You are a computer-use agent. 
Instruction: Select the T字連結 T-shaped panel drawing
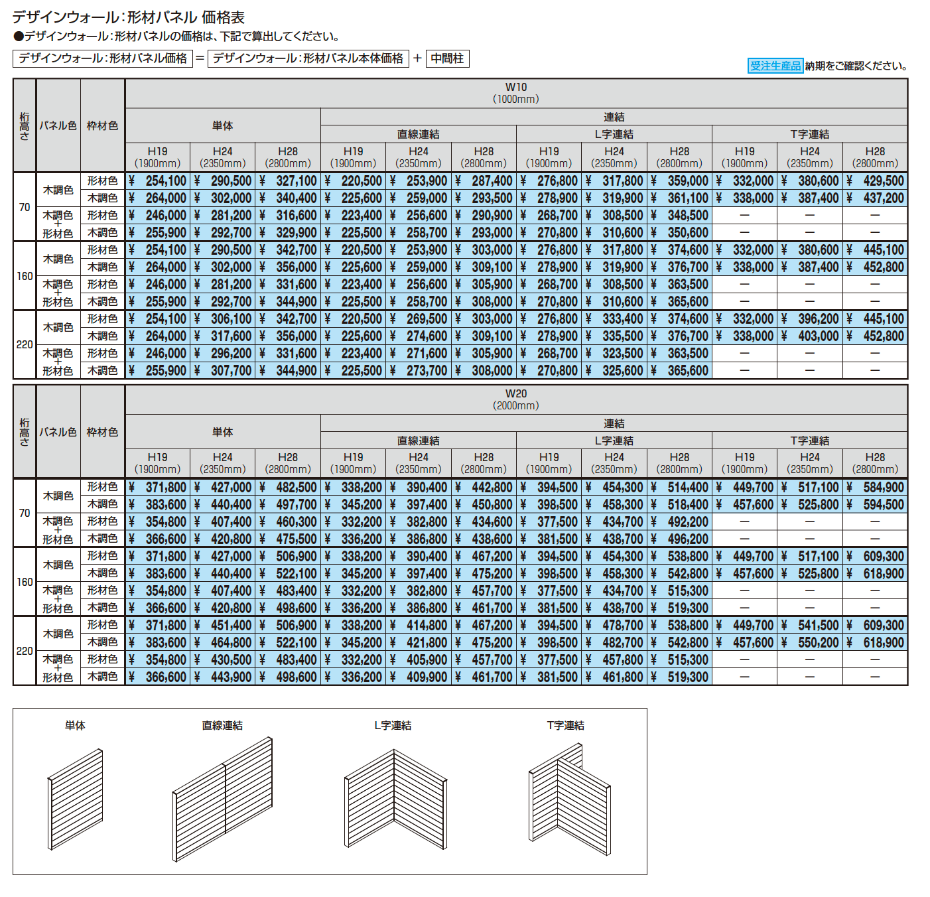point(569,799)
